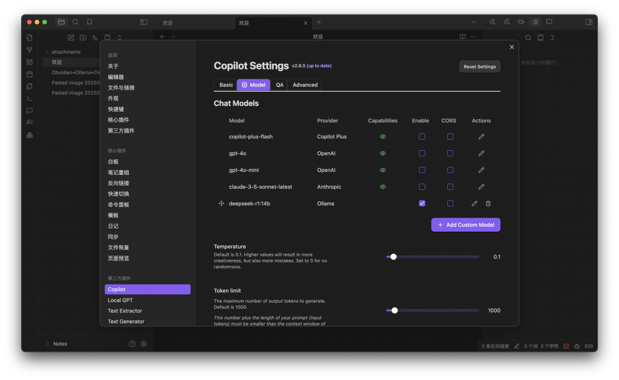Image resolution: width=619 pixels, height=380 pixels.
Task: Open the Text Extractor plugin settings
Action: pos(125,311)
